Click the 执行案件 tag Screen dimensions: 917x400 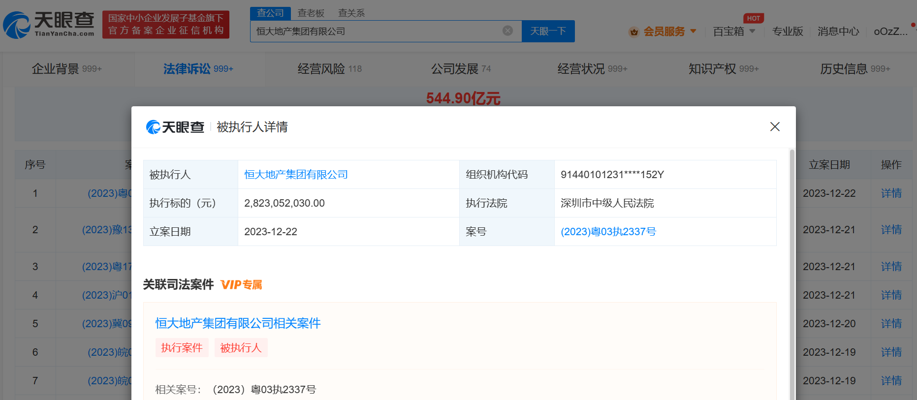(182, 348)
